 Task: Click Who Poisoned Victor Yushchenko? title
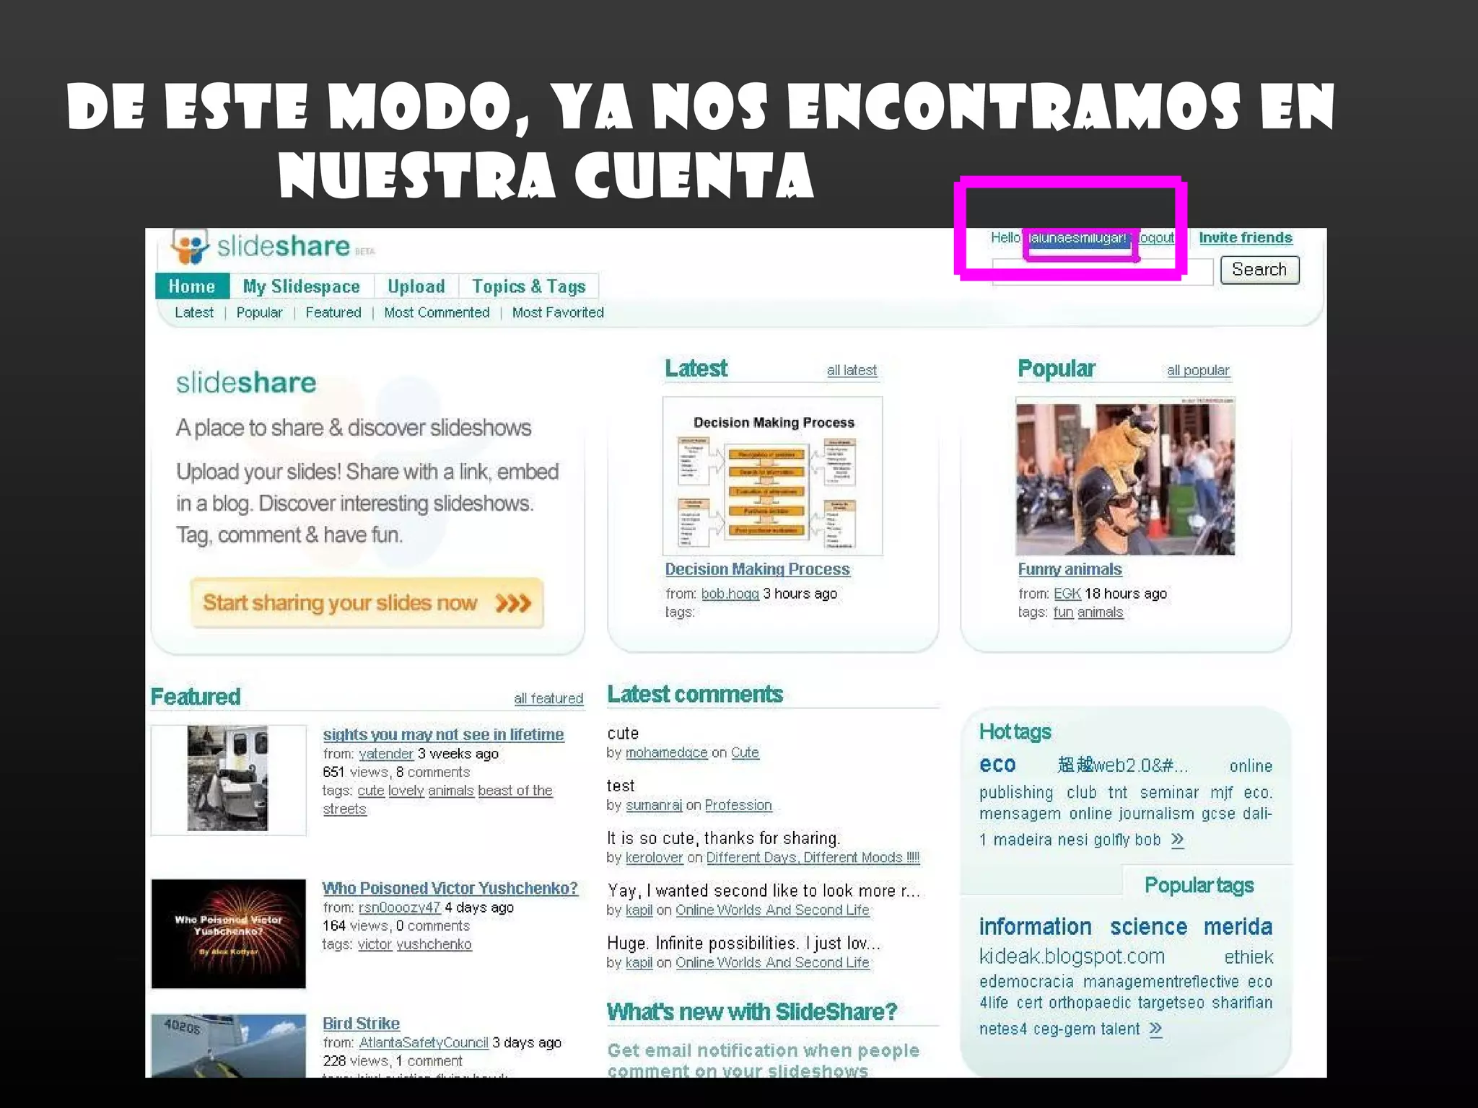pos(450,888)
